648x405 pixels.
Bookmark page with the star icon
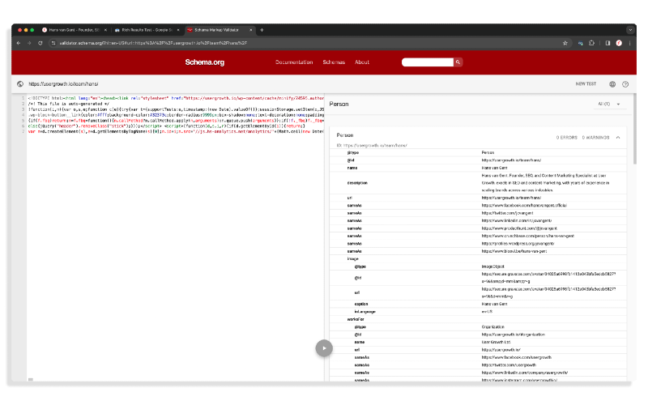pyautogui.click(x=565, y=43)
